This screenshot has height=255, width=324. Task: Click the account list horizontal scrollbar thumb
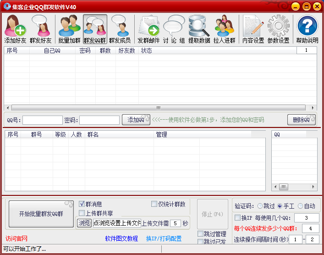pyautogui.click(x=159, y=108)
